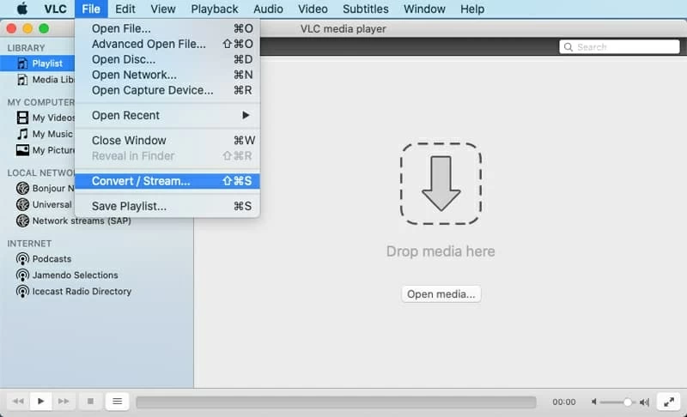The height and width of the screenshot is (417, 687).
Task: Click the My Videos filmstrip icon
Action: tap(22, 118)
